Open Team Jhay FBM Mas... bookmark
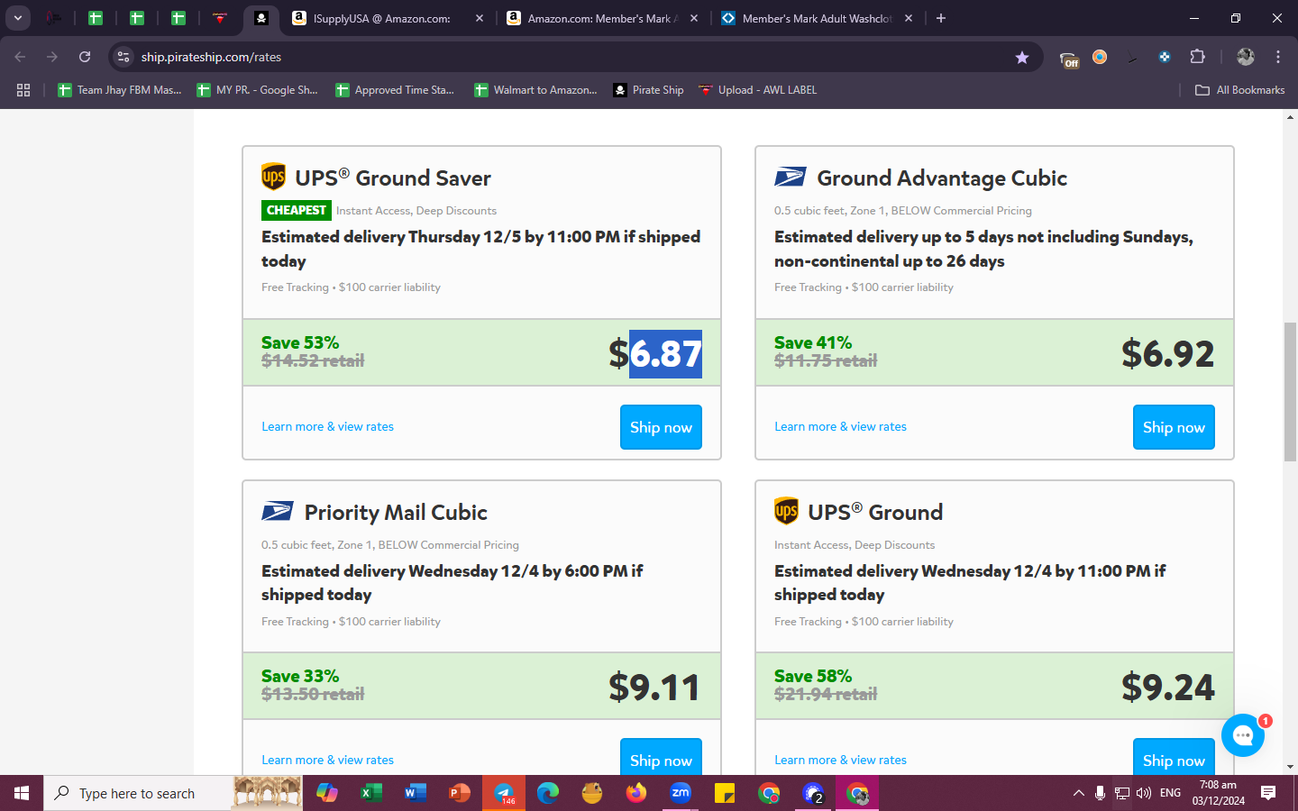Screen dimensions: 1298x811 click(119, 90)
